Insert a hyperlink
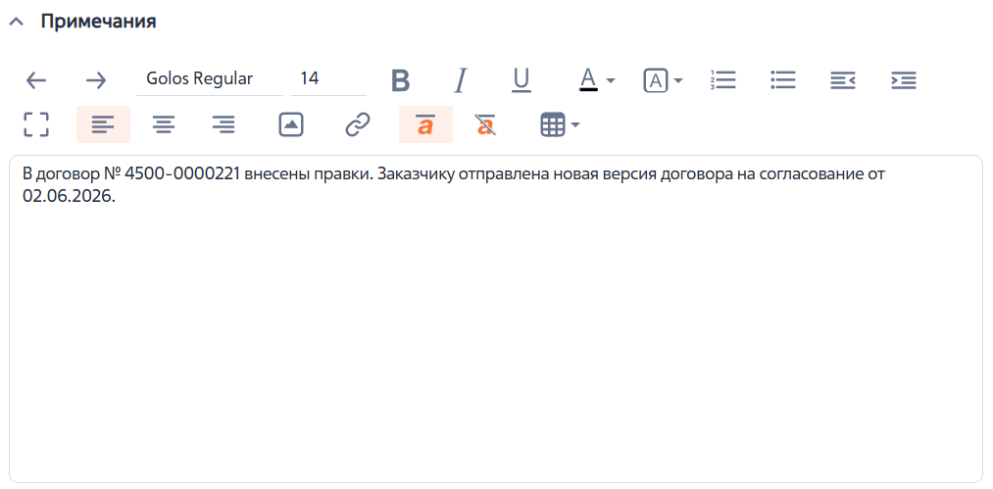 pos(358,124)
